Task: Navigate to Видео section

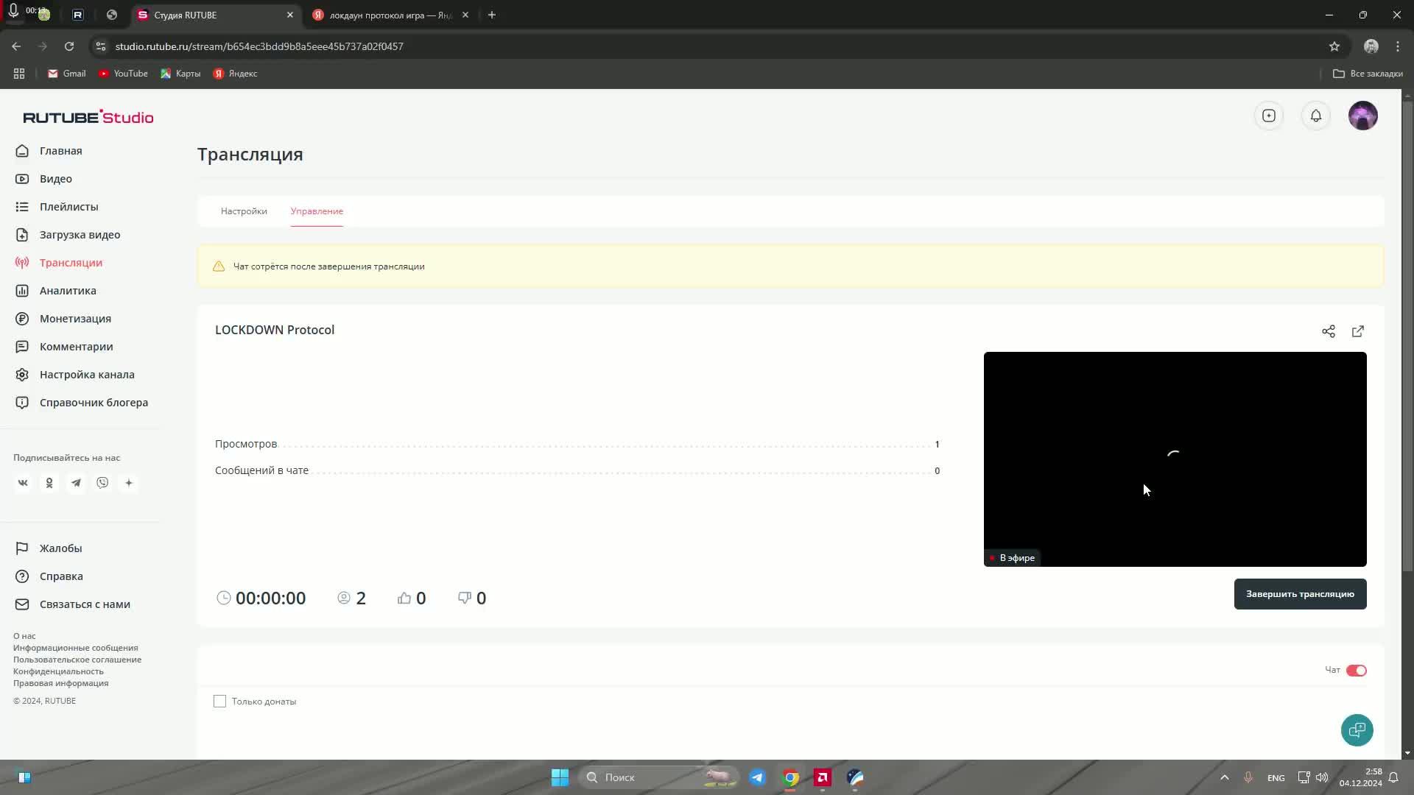Action: [x=56, y=179]
